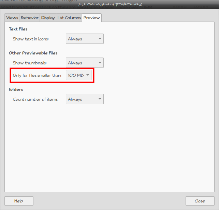Click the Folders section heading
Image resolution: width=219 pixels, height=210 pixels.
pos(16,89)
